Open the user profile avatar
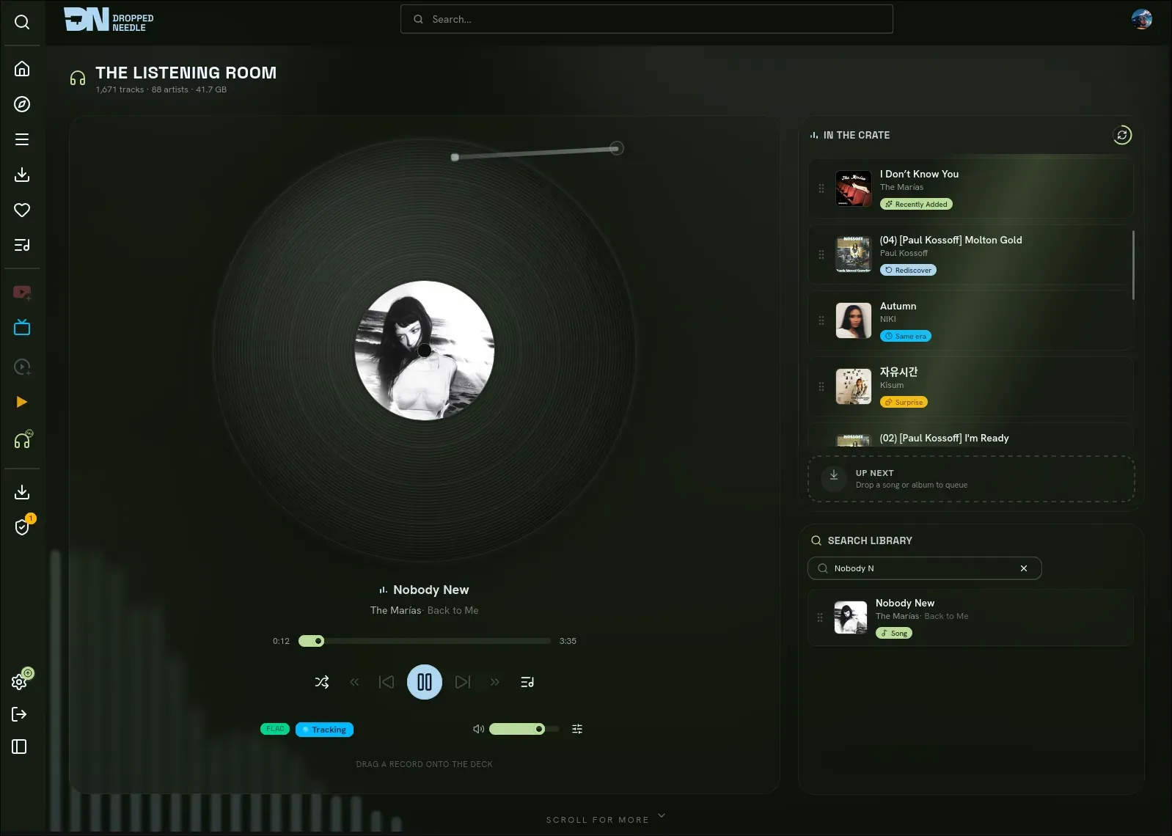Viewport: 1172px width, 836px height. [1141, 19]
